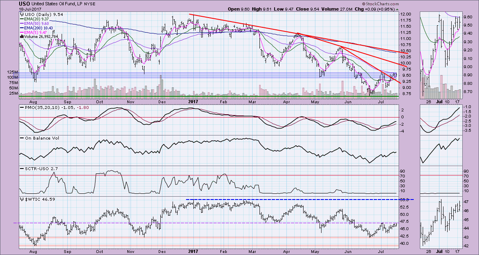Click the 'Open' header value
Image resolution: width=479 pixels, height=255 pixels.
(240, 9)
